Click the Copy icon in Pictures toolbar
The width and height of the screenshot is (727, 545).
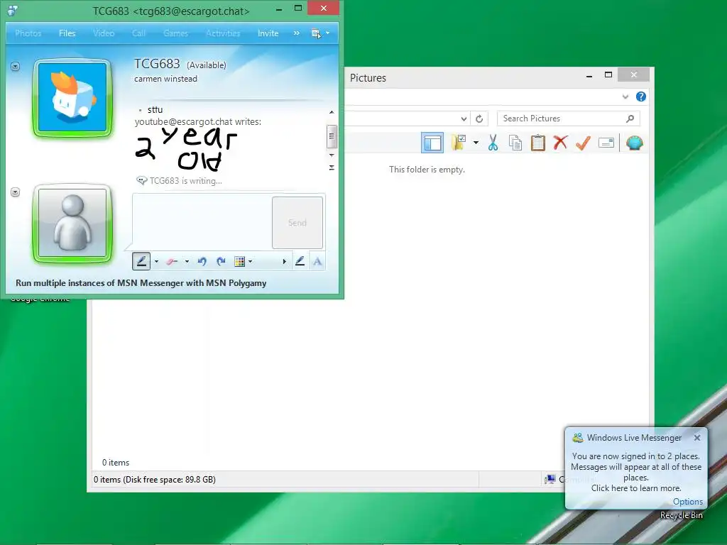tap(515, 143)
